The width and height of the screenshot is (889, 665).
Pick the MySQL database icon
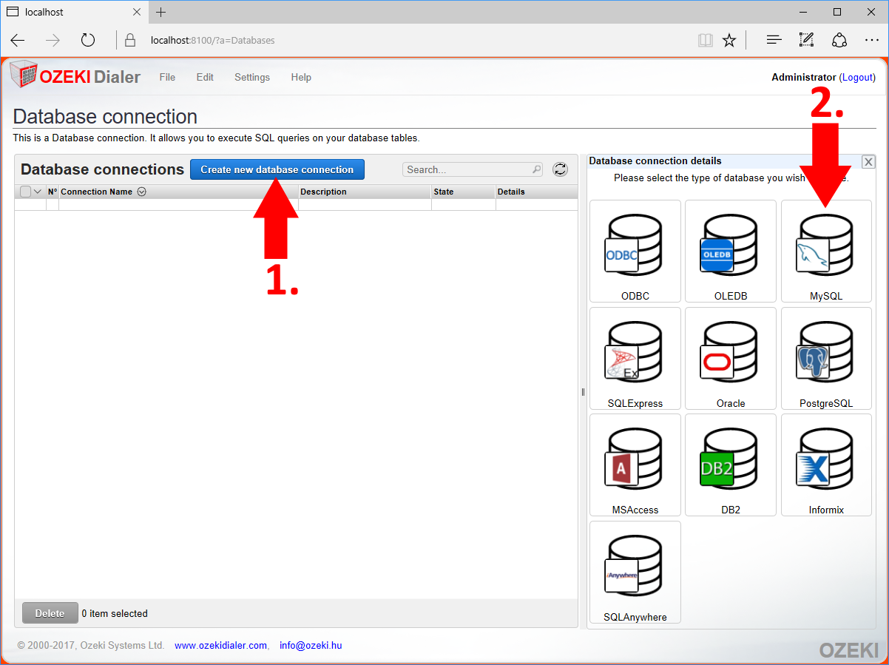[x=825, y=250]
